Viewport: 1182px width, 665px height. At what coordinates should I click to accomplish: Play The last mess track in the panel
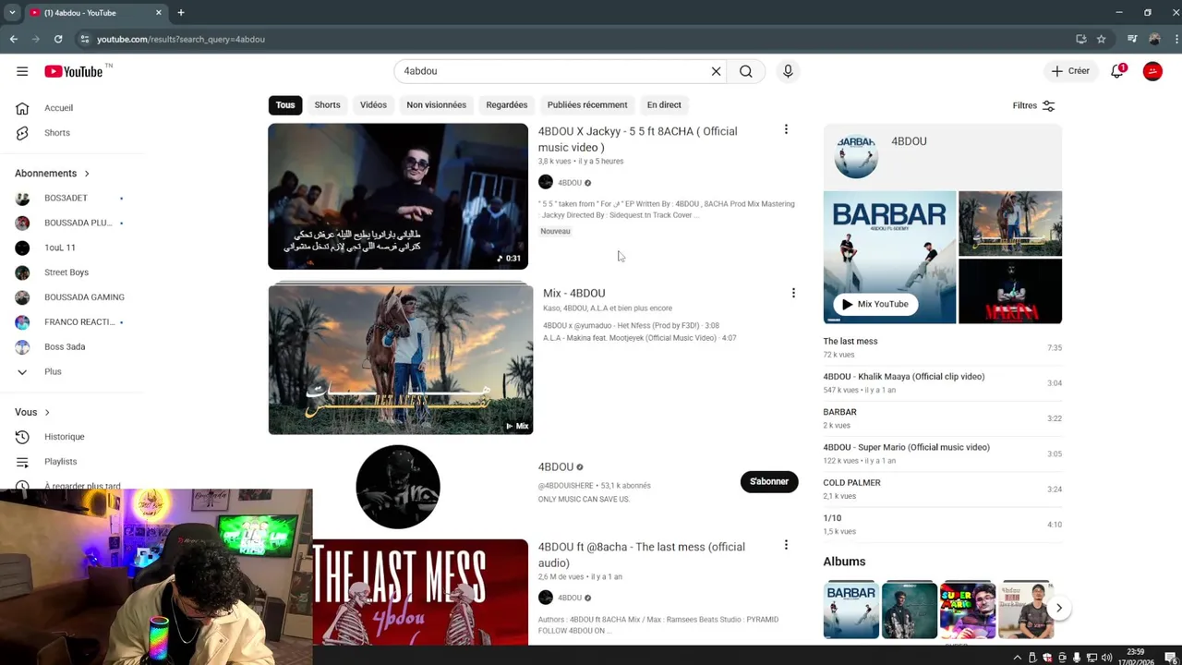pos(942,347)
